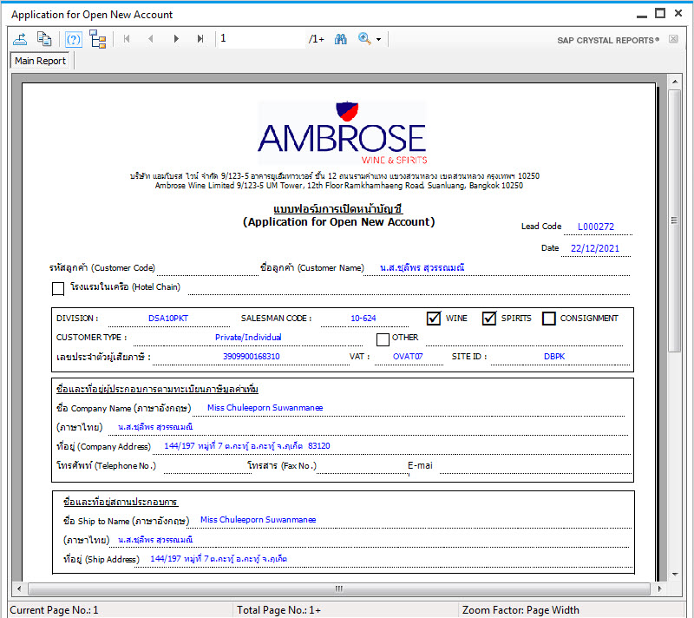The width and height of the screenshot is (694, 618).
Task: Open the Zoom dropdown arrow
Action: point(379,39)
